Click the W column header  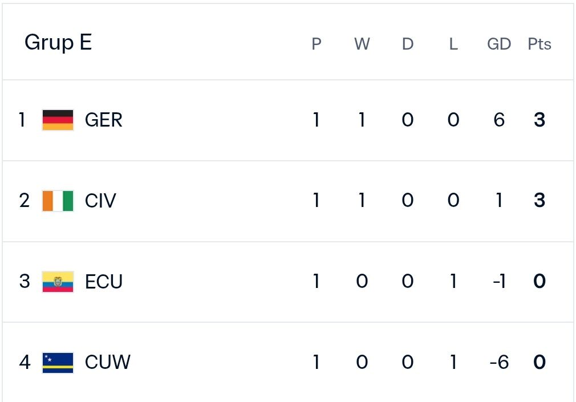(x=362, y=44)
